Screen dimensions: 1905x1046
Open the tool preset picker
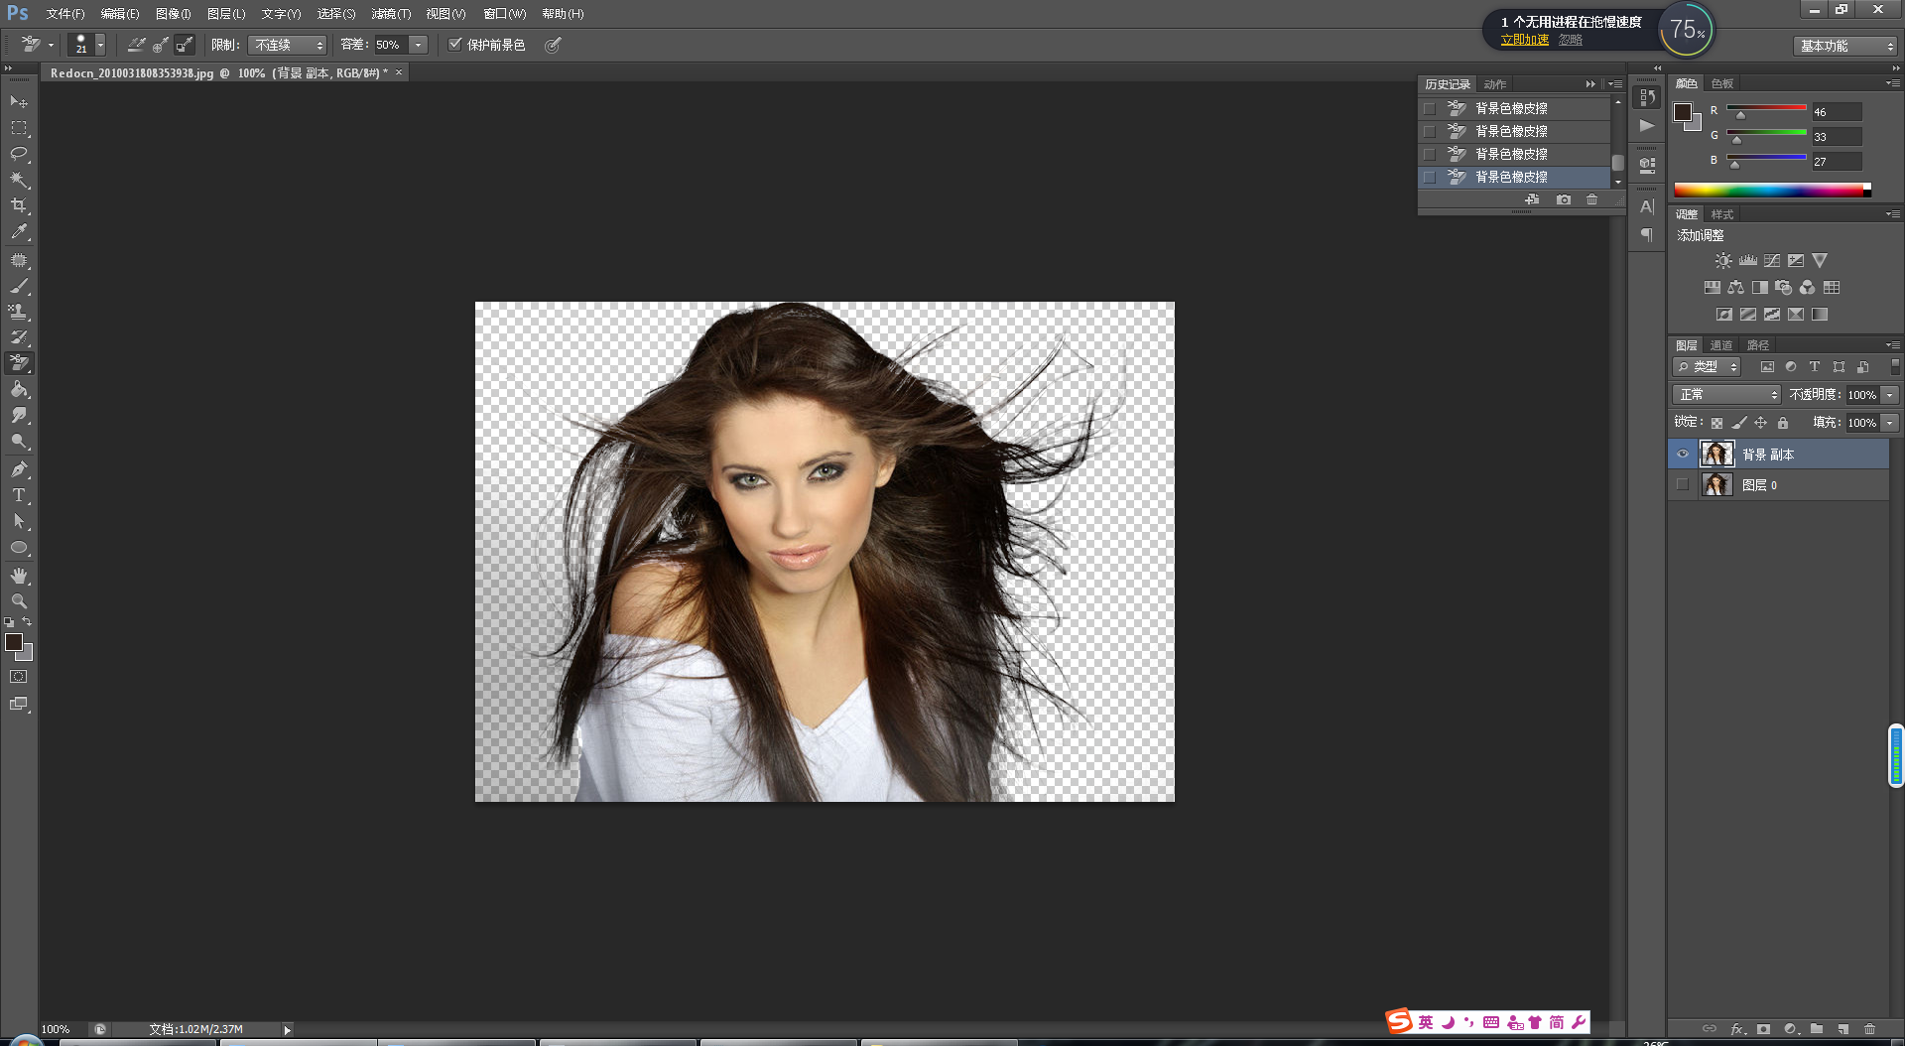point(37,45)
